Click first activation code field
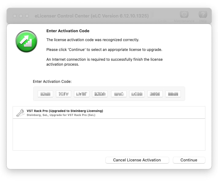This screenshot has width=218, height=181. (x=45, y=94)
